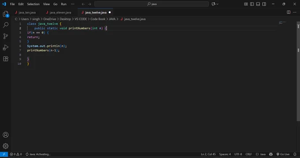The width and height of the screenshot is (300, 158).
Task: Click Ln 2, Col 45 indicator
Action: click(208, 154)
